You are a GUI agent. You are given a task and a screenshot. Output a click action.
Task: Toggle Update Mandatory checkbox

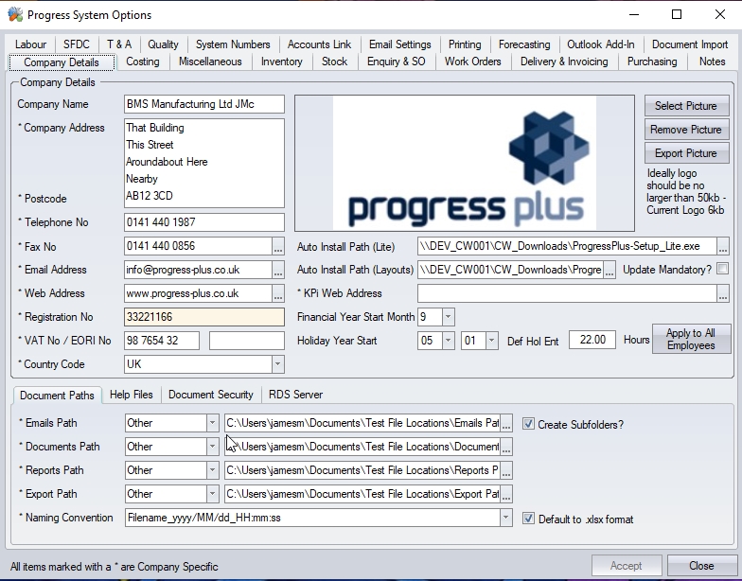point(722,269)
